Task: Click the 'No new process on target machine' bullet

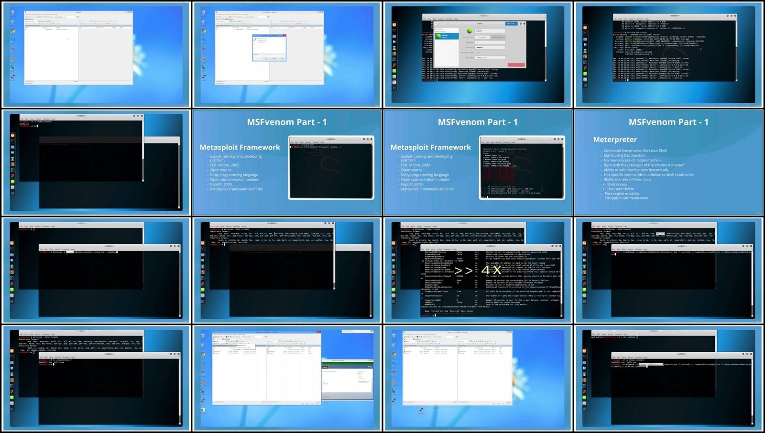Action: (633, 160)
